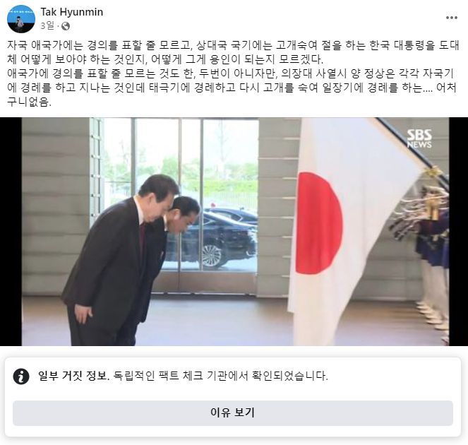Click the globe public-audience icon

pos(66,26)
